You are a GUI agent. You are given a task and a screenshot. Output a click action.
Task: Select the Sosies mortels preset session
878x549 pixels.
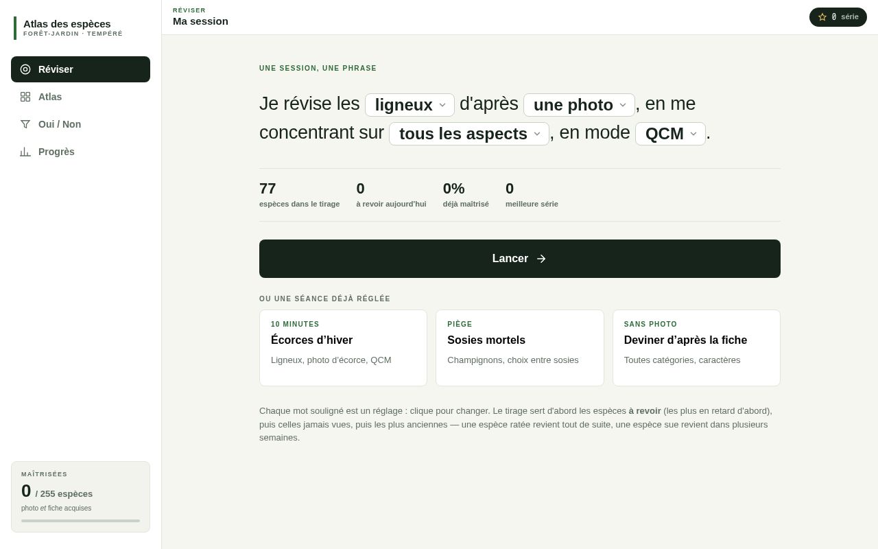pos(520,348)
